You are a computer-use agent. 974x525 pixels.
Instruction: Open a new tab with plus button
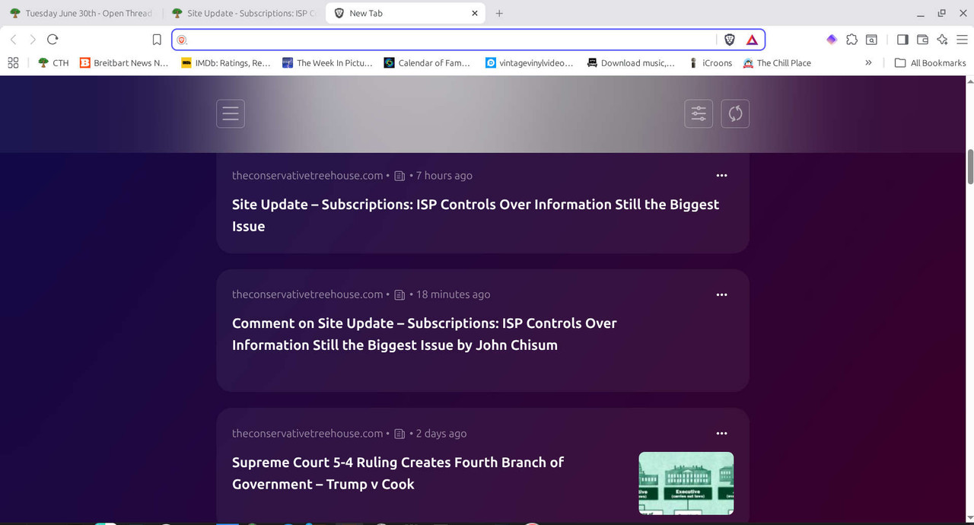(x=499, y=13)
